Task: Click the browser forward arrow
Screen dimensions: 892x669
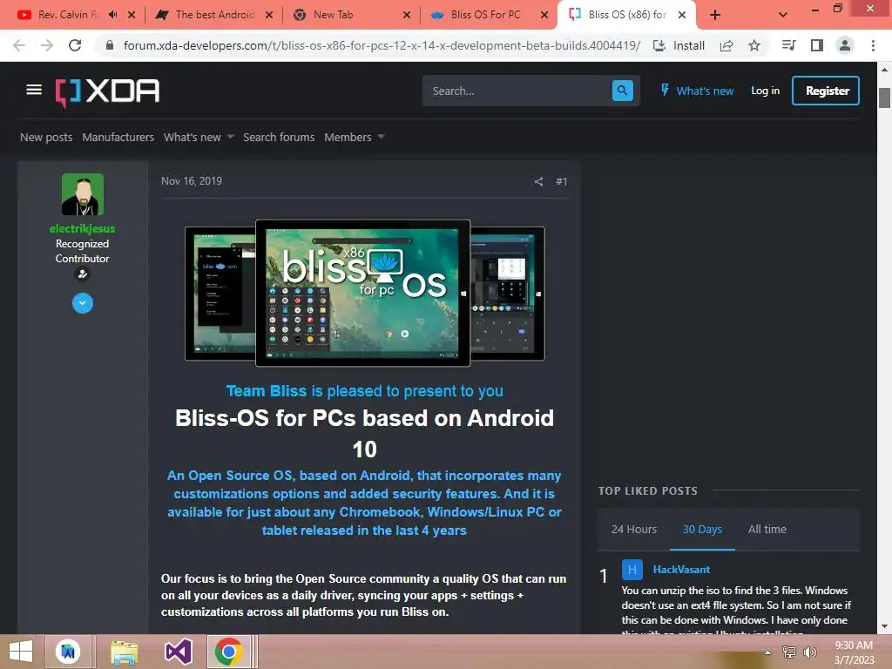Action: click(47, 45)
